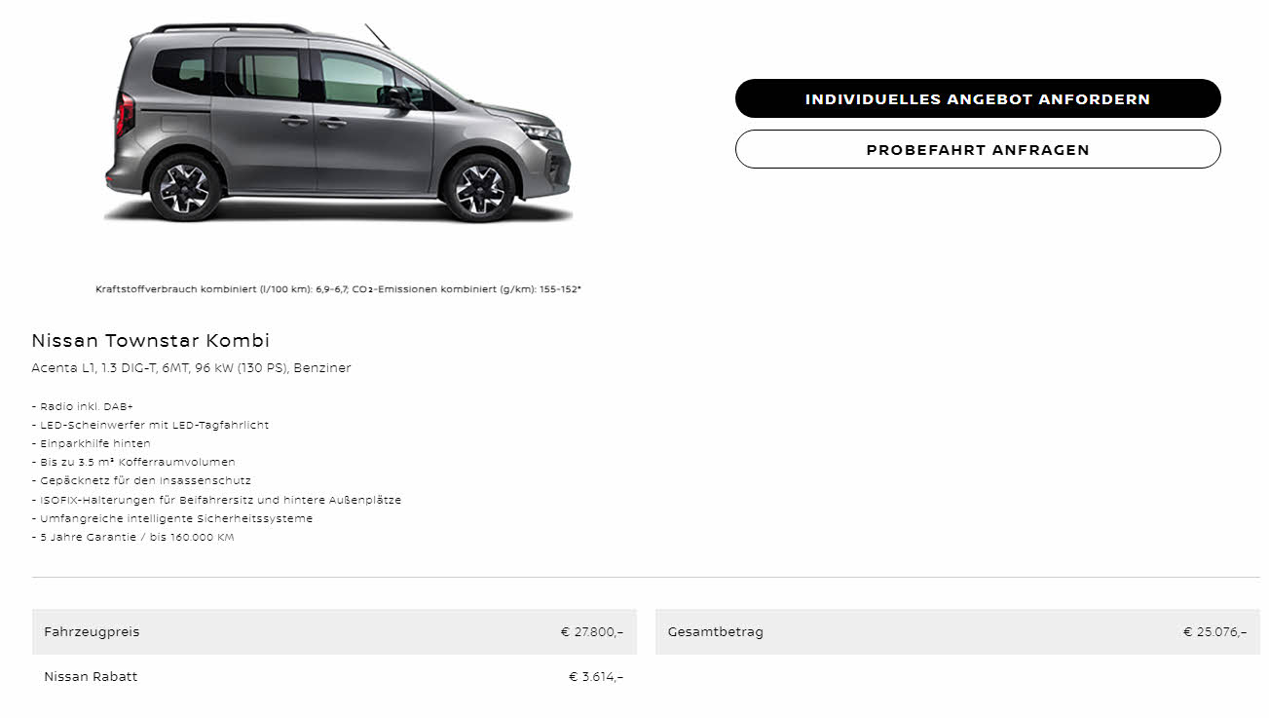
Task: Click the Einparkhilfe hinten feature line
Action: click(91, 443)
